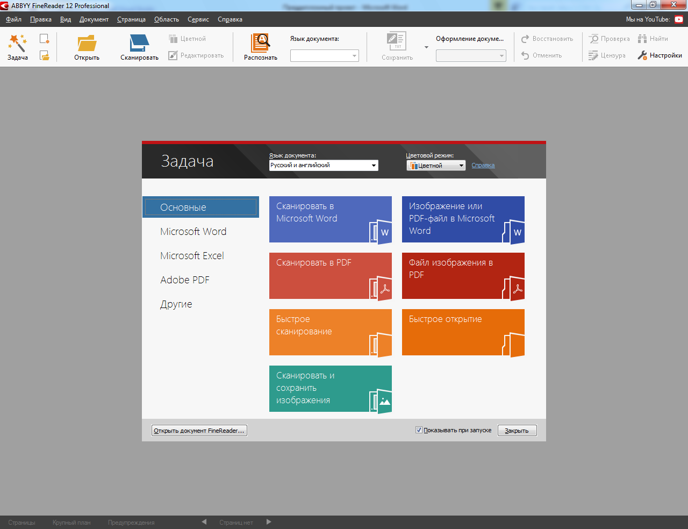The image size is (688, 529).
Task: Open the Область menu
Action: 167,19
